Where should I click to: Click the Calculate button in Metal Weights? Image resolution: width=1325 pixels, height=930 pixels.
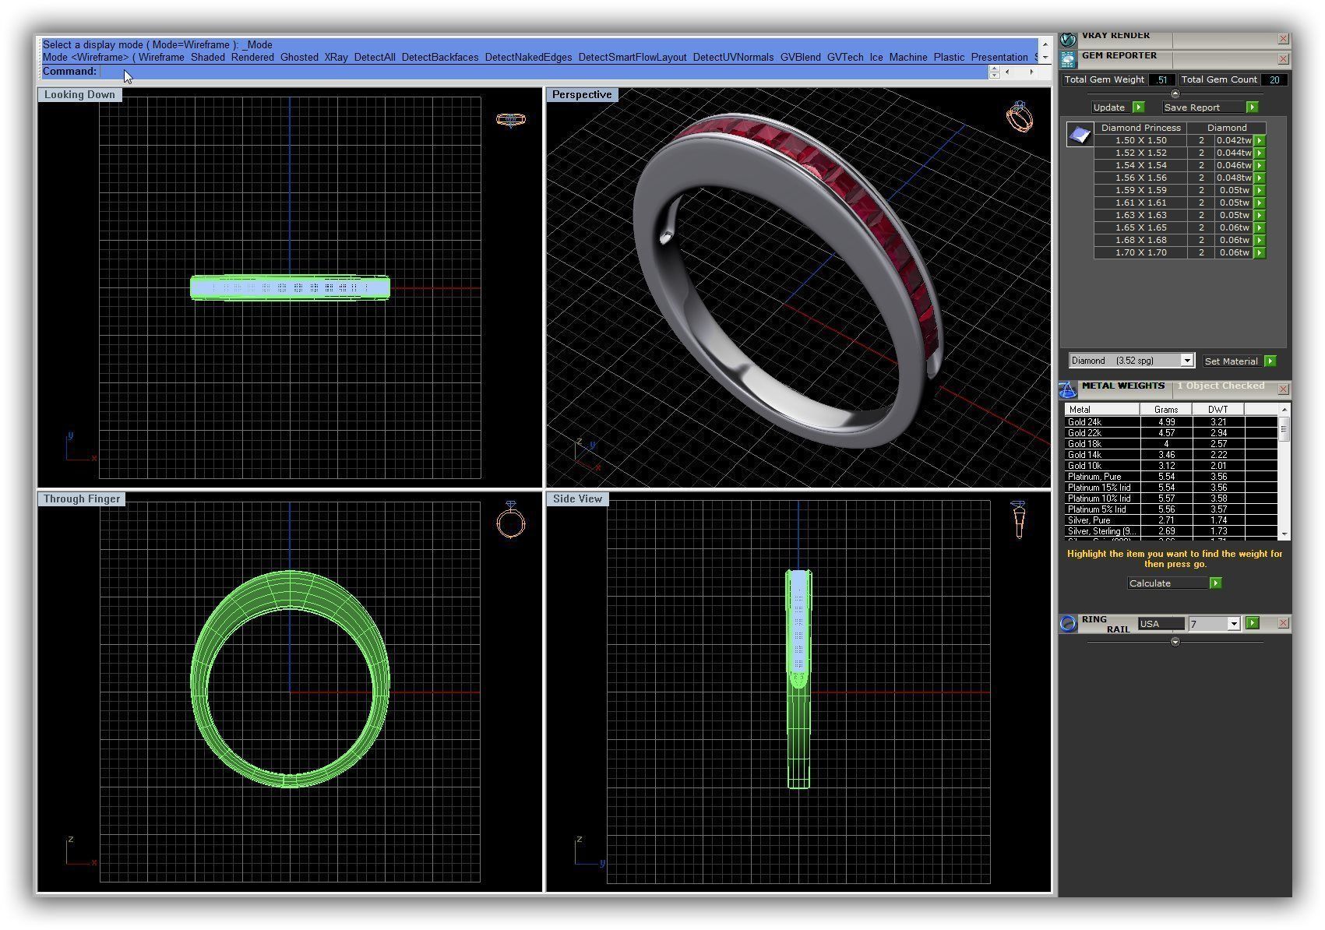[x=1168, y=583]
